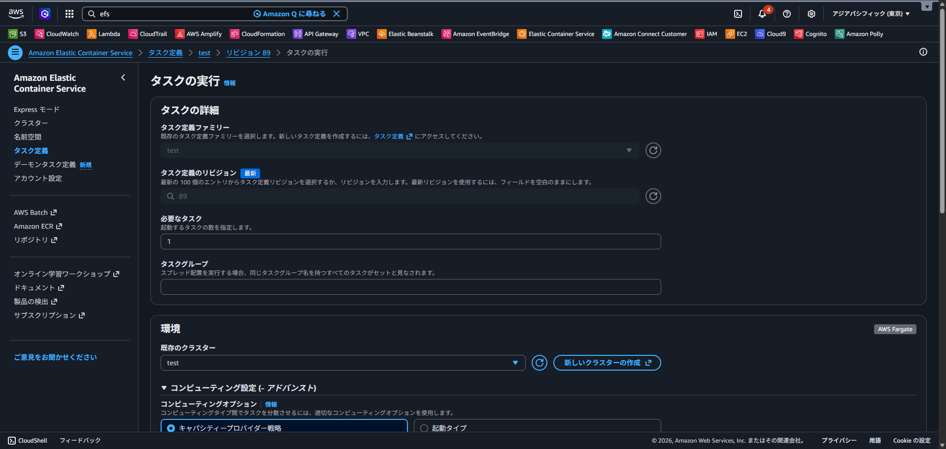946x449 pixels.
Task: Open Cloud9 service shortcut
Action: 771,34
